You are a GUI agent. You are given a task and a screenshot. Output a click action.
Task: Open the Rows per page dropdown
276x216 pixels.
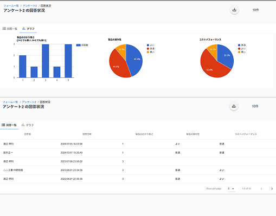tap(232, 188)
